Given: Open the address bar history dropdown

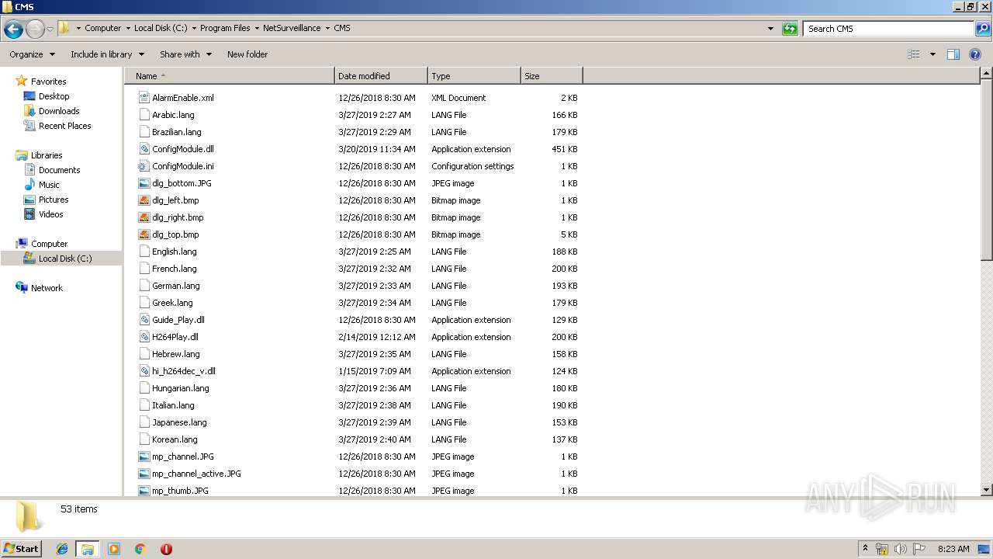Looking at the screenshot, I should 770,29.
